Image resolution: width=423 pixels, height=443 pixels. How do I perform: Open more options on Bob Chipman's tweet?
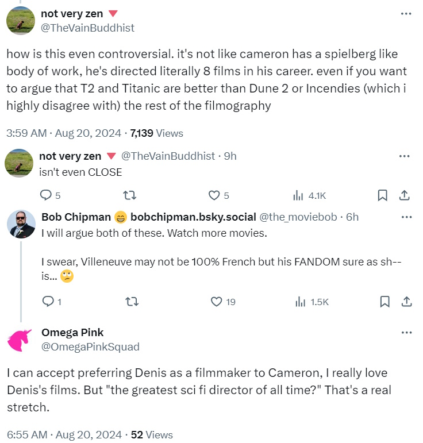[406, 217]
